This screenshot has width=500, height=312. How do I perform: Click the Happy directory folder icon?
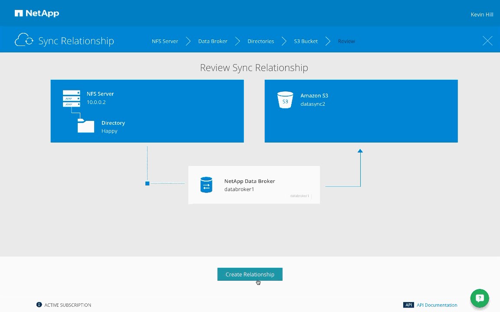click(86, 126)
